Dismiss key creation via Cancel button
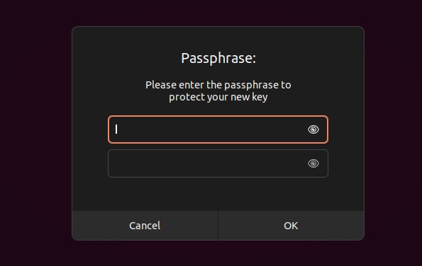 (x=145, y=226)
